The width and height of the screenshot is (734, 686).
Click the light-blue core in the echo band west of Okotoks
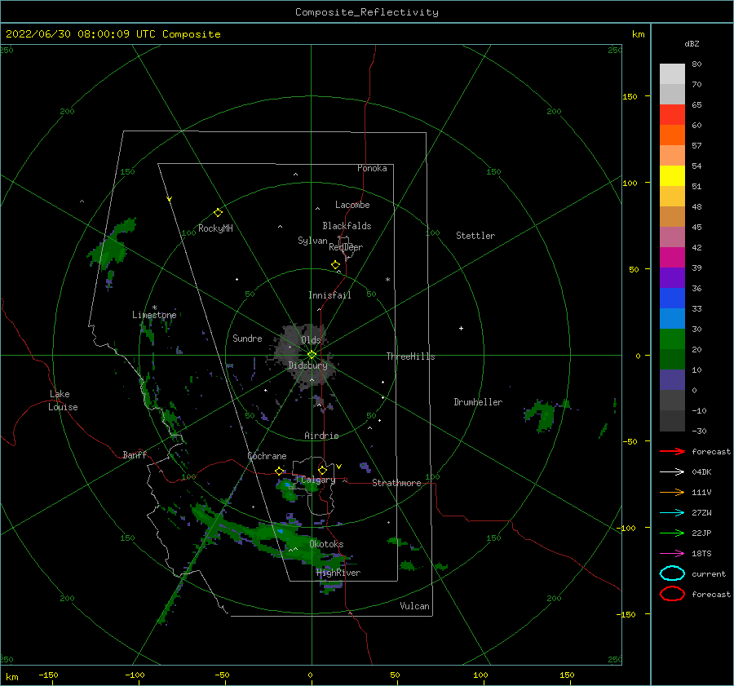pos(281,532)
